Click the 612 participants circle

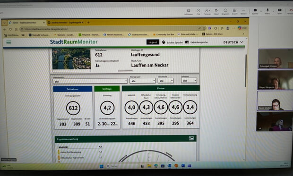(x=73, y=108)
